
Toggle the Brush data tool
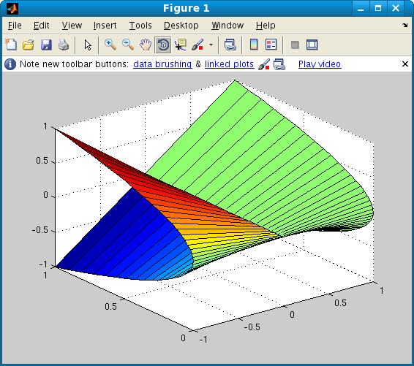(x=197, y=45)
